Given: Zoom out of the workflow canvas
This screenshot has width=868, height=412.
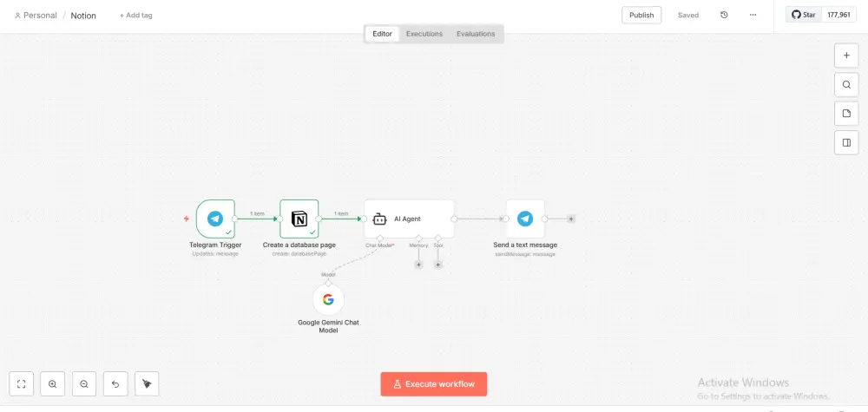Looking at the screenshot, I should pyautogui.click(x=84, y=383).
